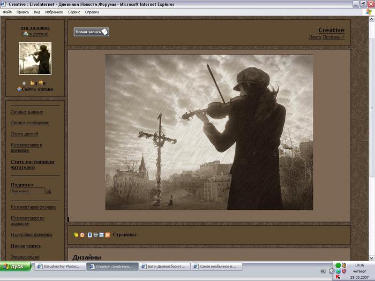Click the green round tray icon
The image size is (375, 281).
(338, 265)
